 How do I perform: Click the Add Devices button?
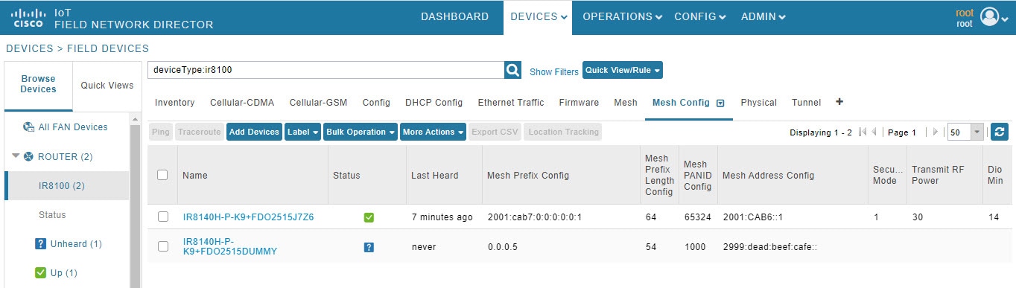click(x=254, y=132)
